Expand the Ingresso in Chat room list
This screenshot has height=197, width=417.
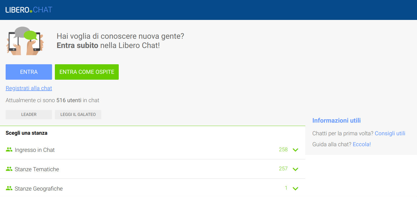pyautogui.click(x=295, y=150)
